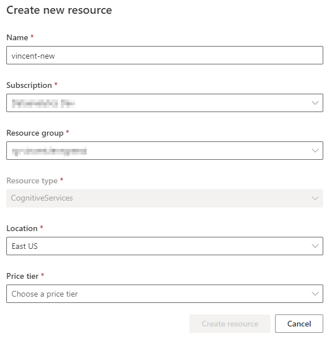This screenshot has width=333, height=338.
Task: Click the chevron arrow in Price tier box
Action: [315, 294]
